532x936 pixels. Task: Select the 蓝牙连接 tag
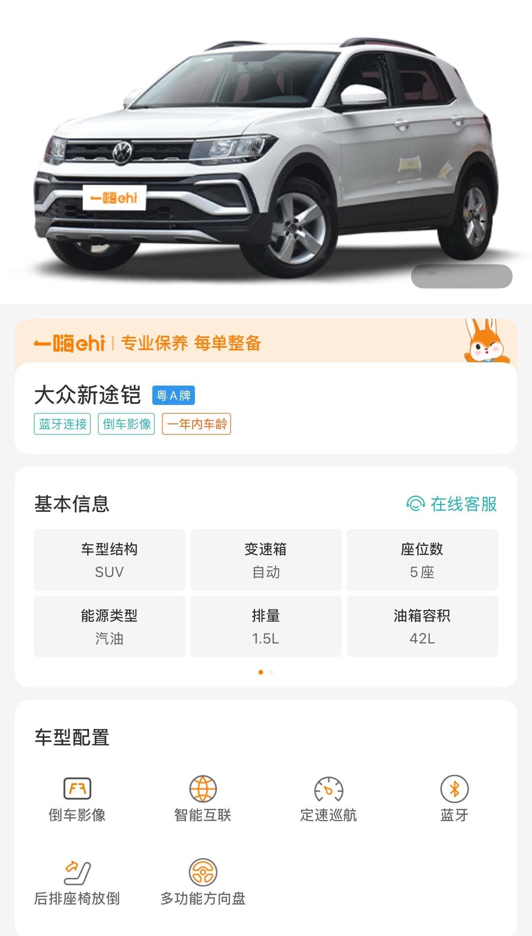(x=62, y=424)
